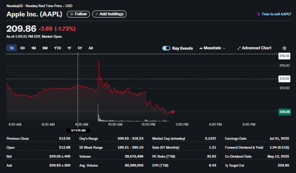
Task: Click the 209.86 current price text
Action: tap(21, 29)
